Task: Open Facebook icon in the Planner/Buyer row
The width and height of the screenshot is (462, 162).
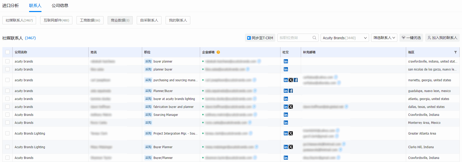Action: (291, 91)
